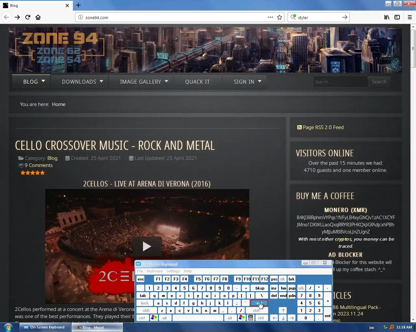Select the Blog browser tab
The height and width of the screenshot is (332, 416).
(36, 6)
